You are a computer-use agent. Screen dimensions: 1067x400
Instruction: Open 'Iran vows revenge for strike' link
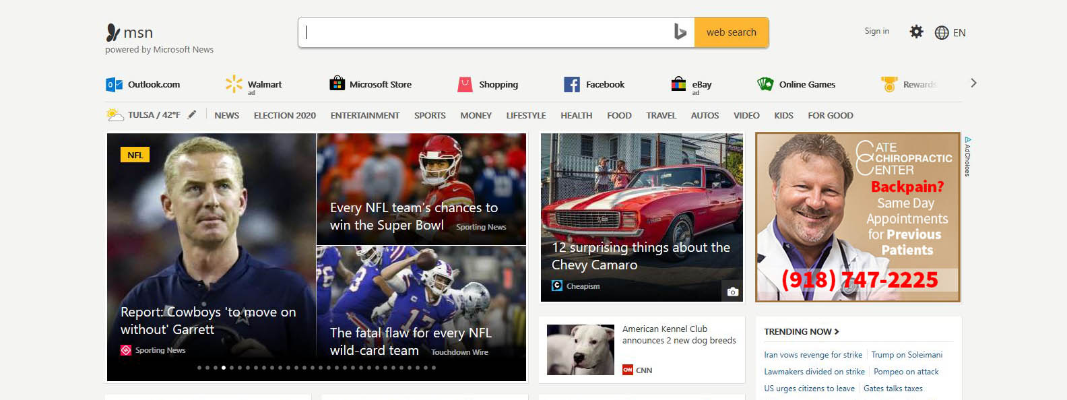click(813, 355)
